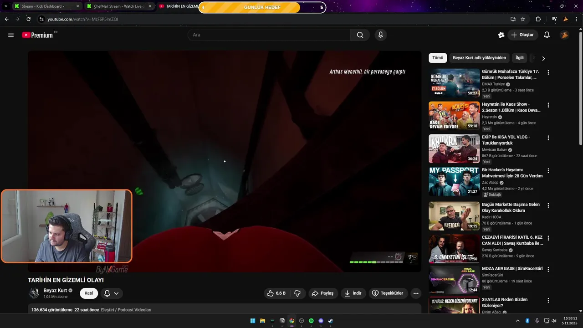
Task: Click the main video player
Action: pos(225,161)
